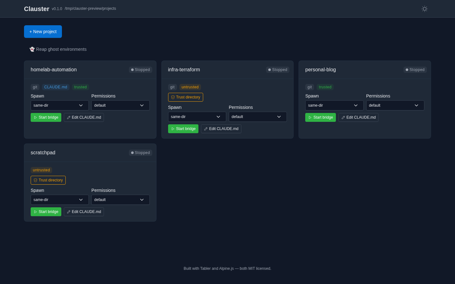Click the git tag on personal-blog
Image resolution: width=455 pixels, height=284 pixels.
[x=310, y=87]
